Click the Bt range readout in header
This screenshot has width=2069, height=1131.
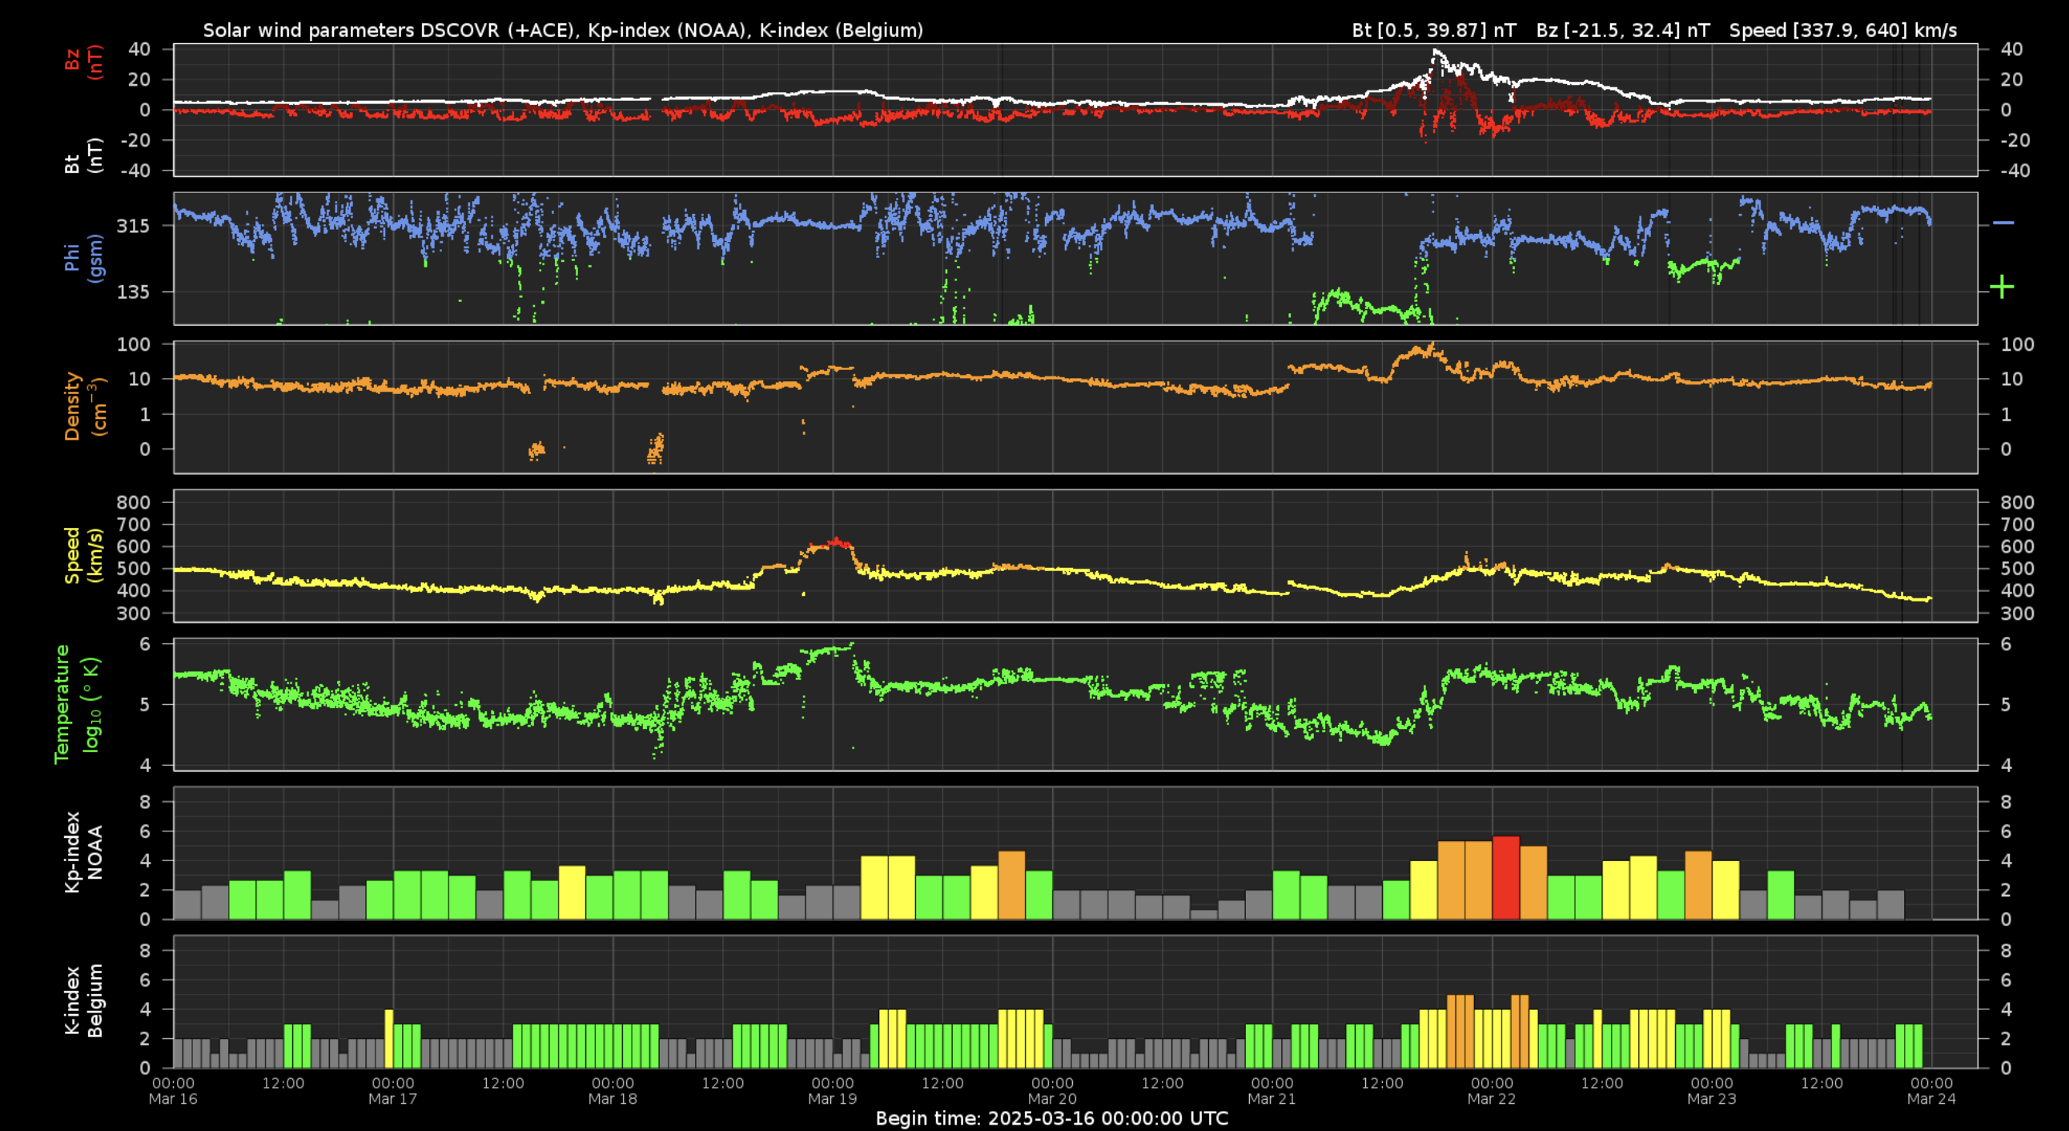point(1434,30)
